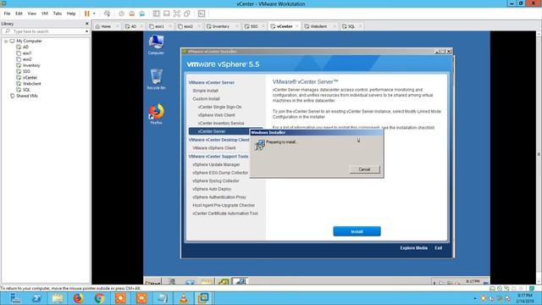The width and height of the screenshot is (542, 305).
Task: Select vCenter Inventory Service option
Action: (x=221, y=123)
